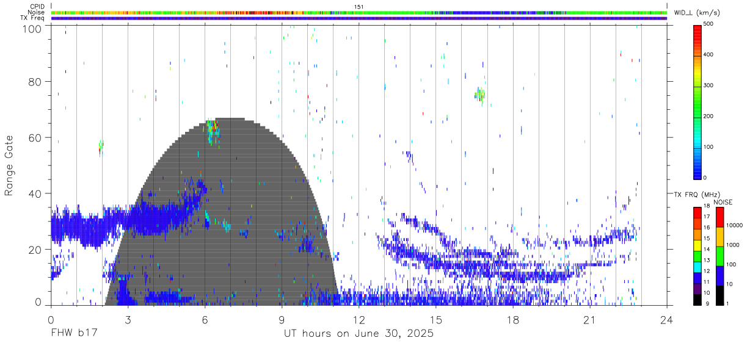The image size is (750, 346).
Task: Click the red segment of the NOISE legend
Action: tap(719, 217)
